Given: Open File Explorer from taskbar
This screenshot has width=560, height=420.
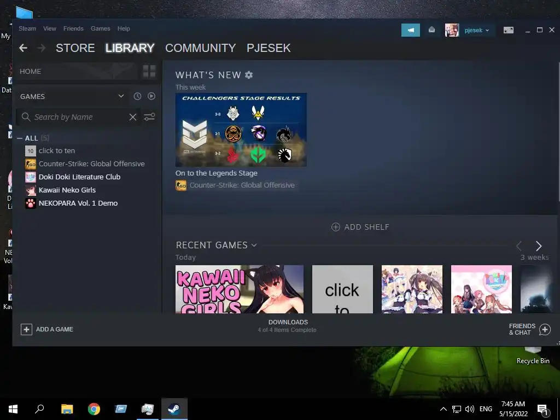Looking at the screenshot, I should click(x=67, y=409).
